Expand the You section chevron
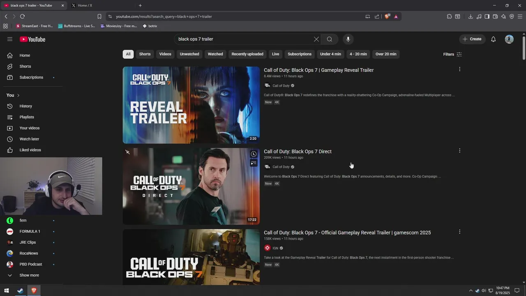The height and width of the screenshot is (296, 526). coord(18,95)
